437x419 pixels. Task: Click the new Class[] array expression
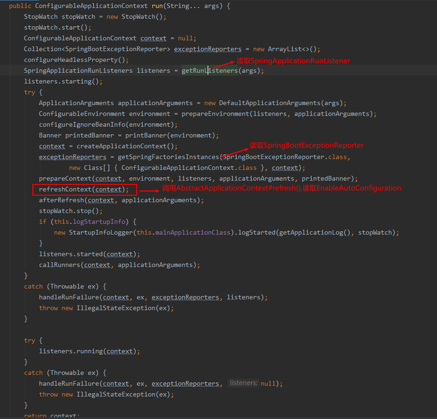coord(90,168)
